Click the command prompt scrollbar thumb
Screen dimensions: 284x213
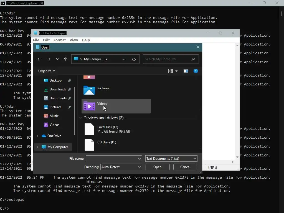coord(282,14)
